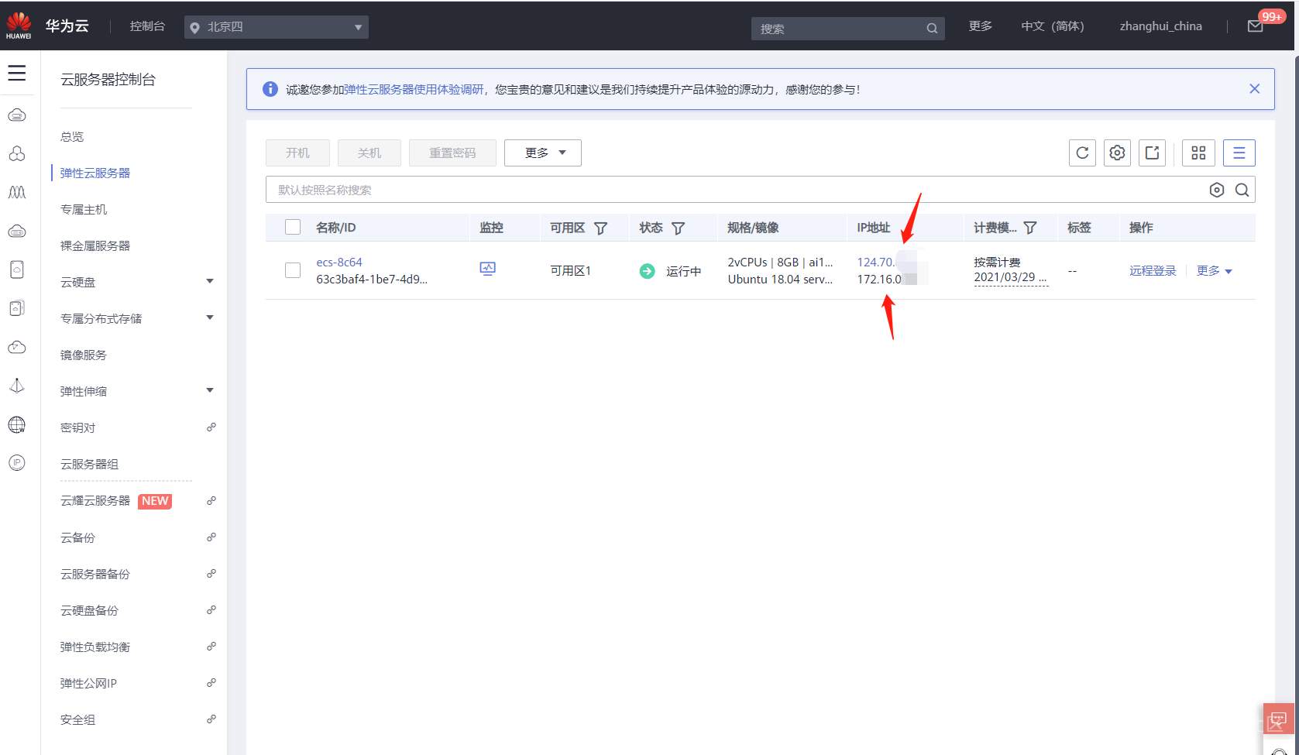Click the name search magnifier icon
The width and height of the screenshot is (1299, 755).
pyautogui.click(x=1242, y=190)
